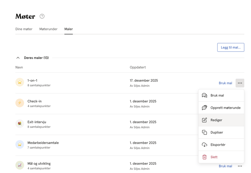Click 1. desember 2025 in Check-in row

143,101
